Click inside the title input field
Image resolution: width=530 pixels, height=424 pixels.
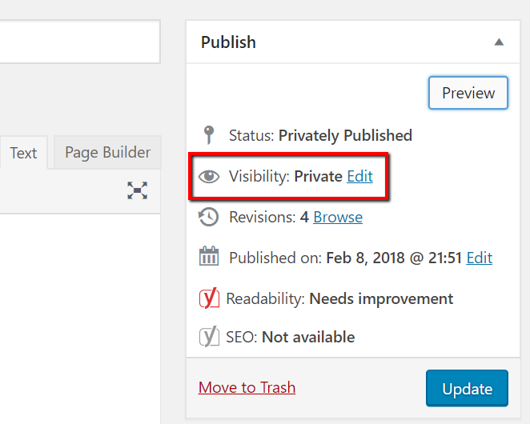click(78, 42)
